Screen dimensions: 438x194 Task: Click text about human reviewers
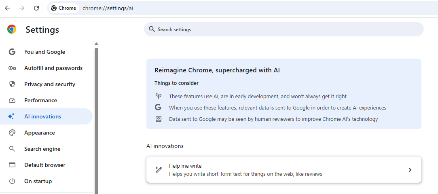coord(273,119)
